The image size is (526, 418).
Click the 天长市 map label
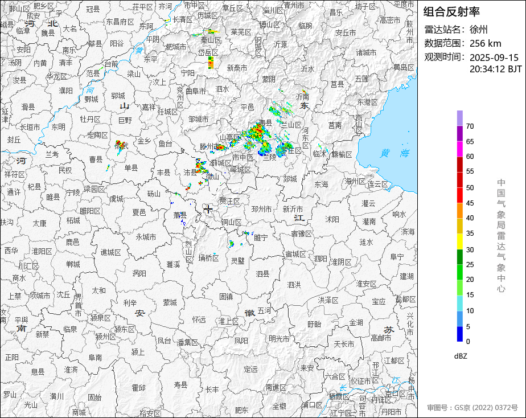(344, 344)
